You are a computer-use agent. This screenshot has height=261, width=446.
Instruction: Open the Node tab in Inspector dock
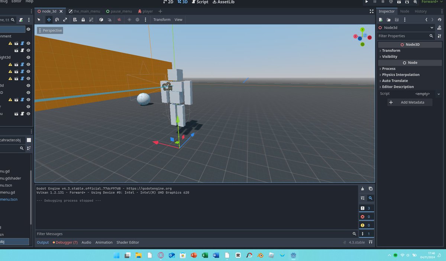pyautogui.click(x=404, y=11)
